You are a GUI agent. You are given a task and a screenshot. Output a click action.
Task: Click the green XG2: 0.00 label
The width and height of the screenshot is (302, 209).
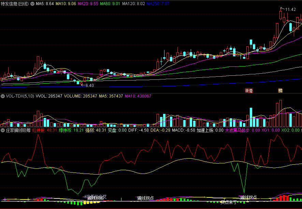290,130
